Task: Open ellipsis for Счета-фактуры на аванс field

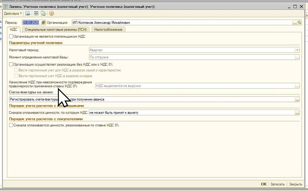Action: 297,99
